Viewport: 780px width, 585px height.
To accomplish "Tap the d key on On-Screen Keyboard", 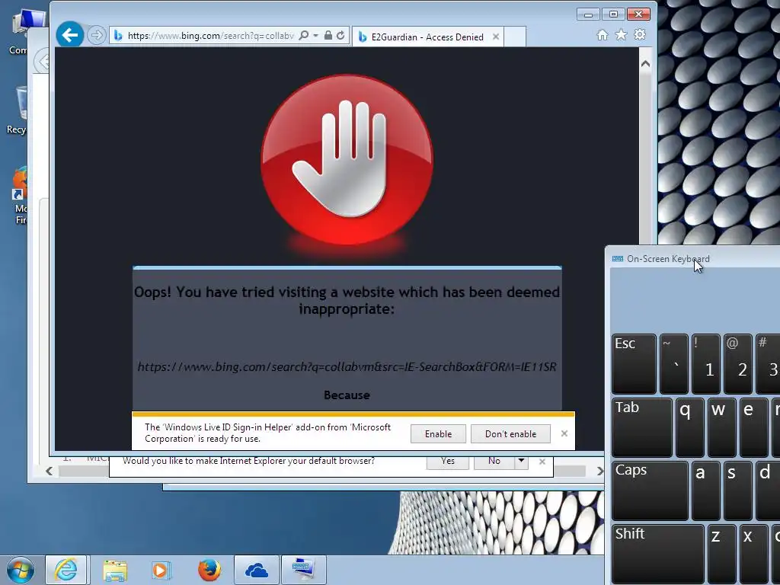I will [x=768, y=491].
